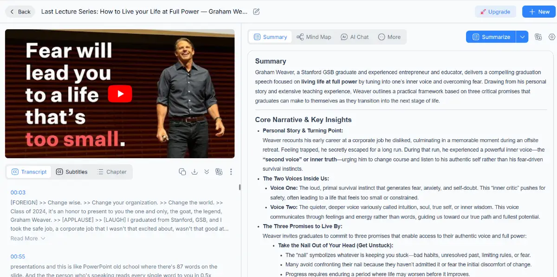
Task: Copy the transcript using the copy icon
Action: point(182,172)
